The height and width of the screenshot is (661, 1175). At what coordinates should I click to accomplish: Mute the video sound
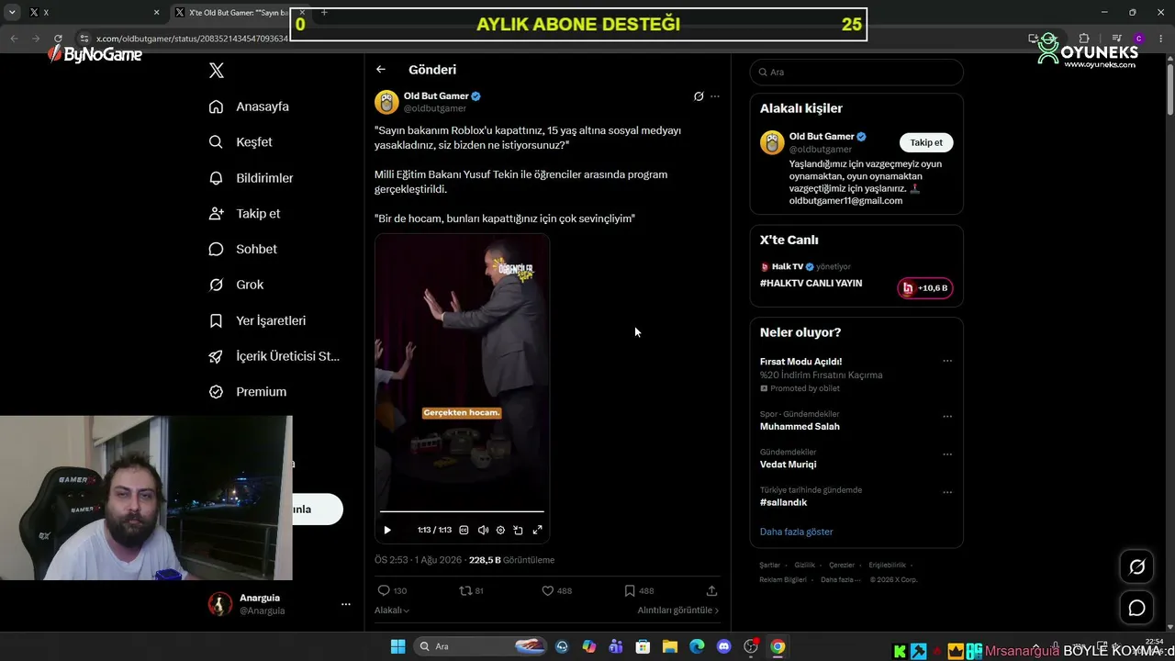pos(483,530)
